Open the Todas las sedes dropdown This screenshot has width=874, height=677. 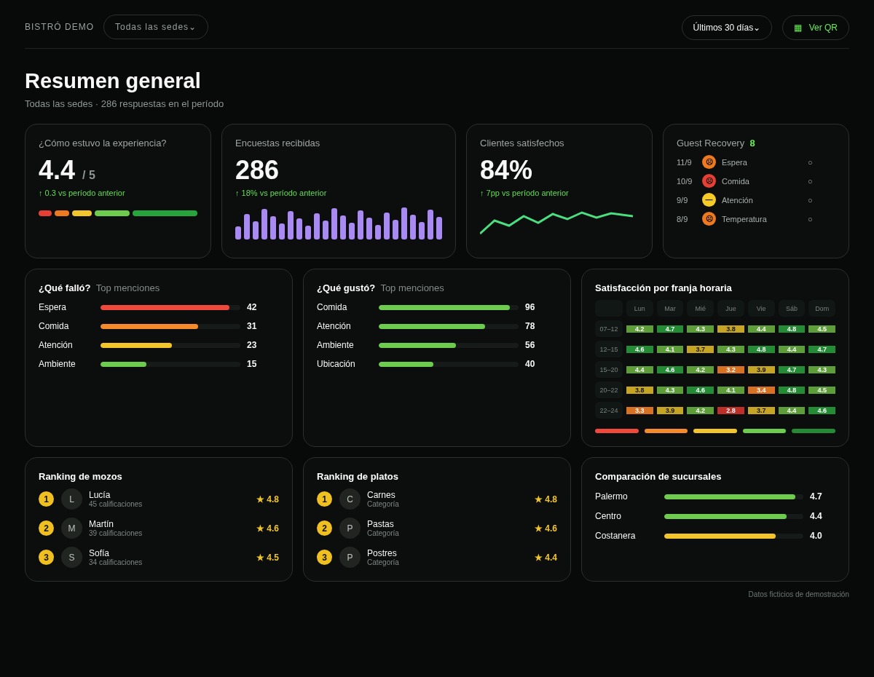(156, 27)
